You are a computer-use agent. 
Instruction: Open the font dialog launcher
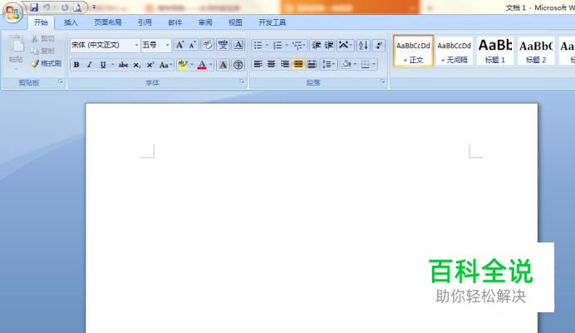[x=242, y=81]
